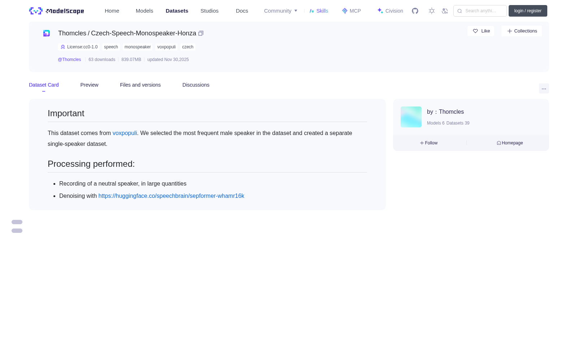Viewport: 578px width, 361px height.
Task: Open the Datasets section
Action: point(177,11)
